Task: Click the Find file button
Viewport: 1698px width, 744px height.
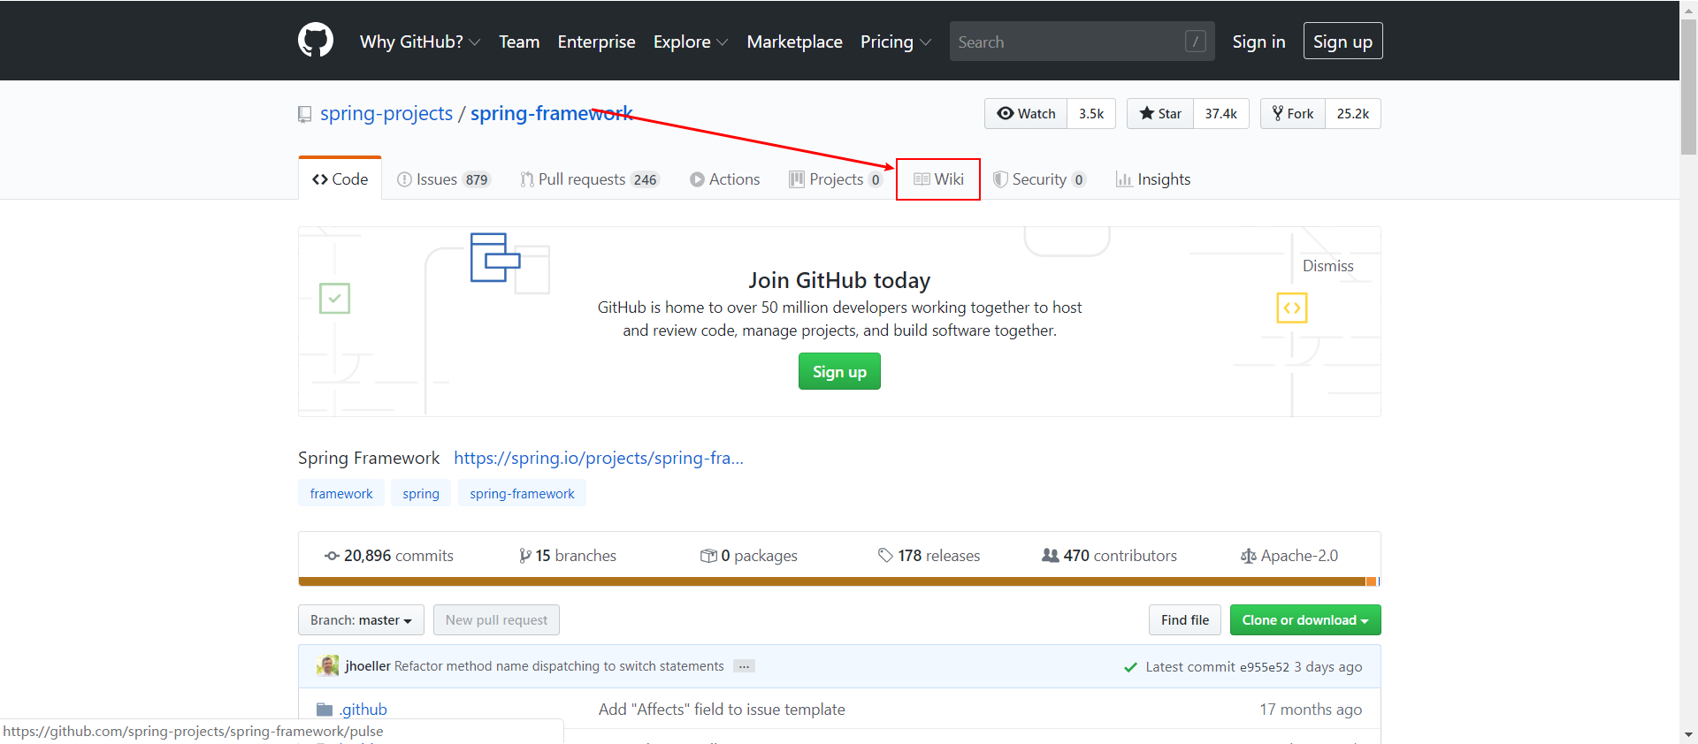Action: tap(1185, 619)
